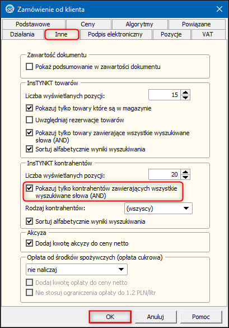Expand the opłata cukrowa 'nie naliczaj' dropdown
Image resolution: width=229 pixels, height=328 pixels.
[77, 270]
